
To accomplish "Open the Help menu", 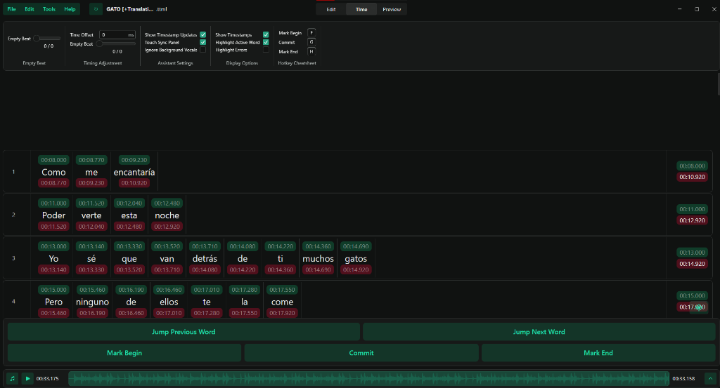I will tap(70, 9).
